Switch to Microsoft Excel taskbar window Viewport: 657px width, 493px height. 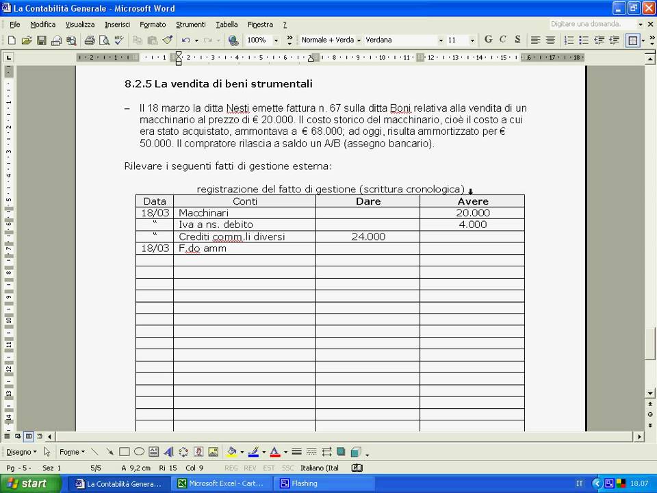[x=222, y=483]
